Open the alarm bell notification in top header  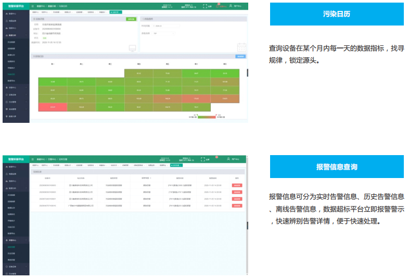pos(219,6)
